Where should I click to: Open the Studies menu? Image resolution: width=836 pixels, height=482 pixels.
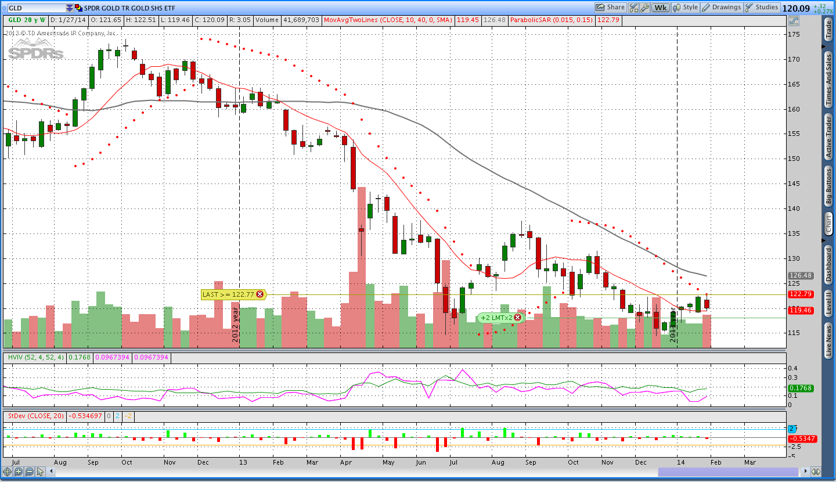point(762,8)
